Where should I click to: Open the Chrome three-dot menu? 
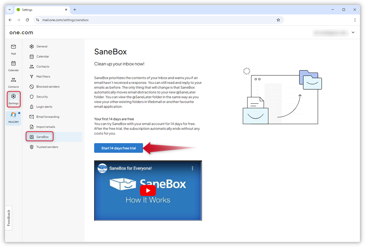(355, 20)
